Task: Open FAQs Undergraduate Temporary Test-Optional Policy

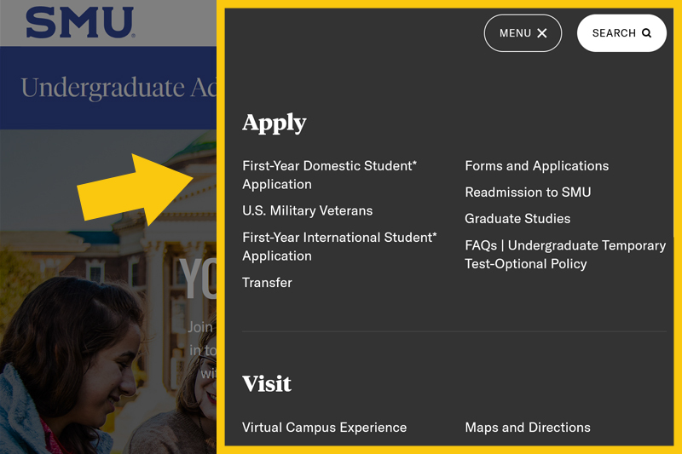Action: 564,255
